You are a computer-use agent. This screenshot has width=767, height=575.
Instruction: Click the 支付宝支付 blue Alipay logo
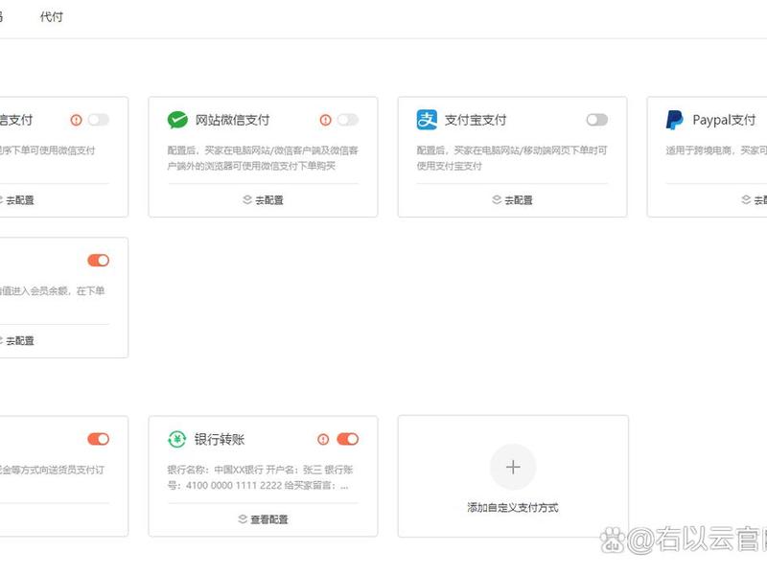tap(427, 120)
